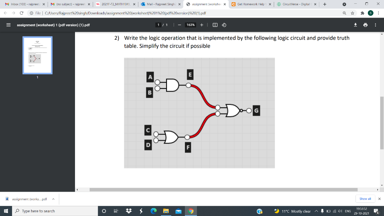Bookmark the current page via the star icon
The height and width of the screenshot is (216, 384).
[x=352, y=13]
